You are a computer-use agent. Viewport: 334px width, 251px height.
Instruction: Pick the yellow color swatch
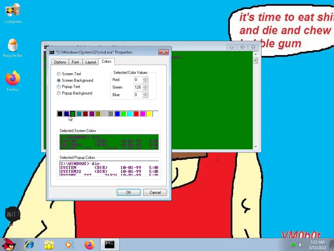(149, 114)
